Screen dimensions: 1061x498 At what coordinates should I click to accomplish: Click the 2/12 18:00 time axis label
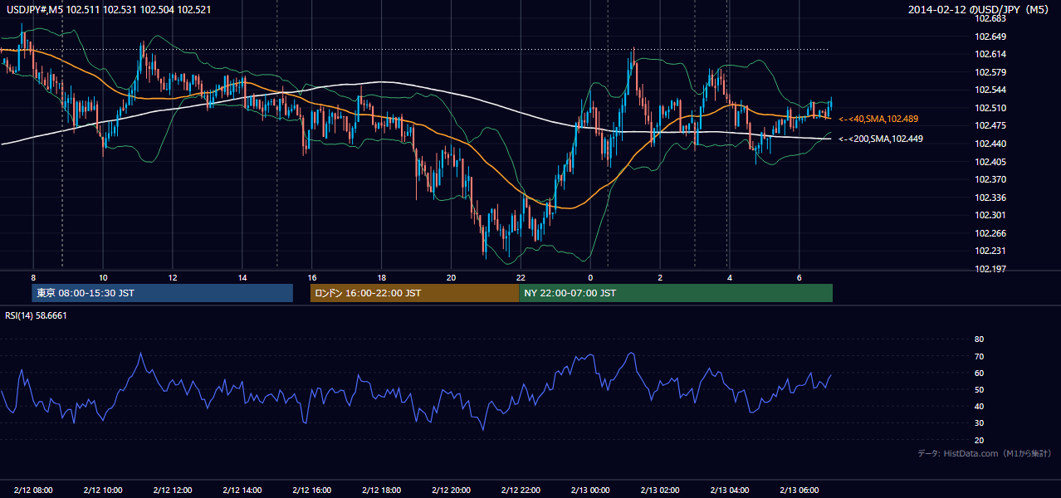(x=382, y=491)
